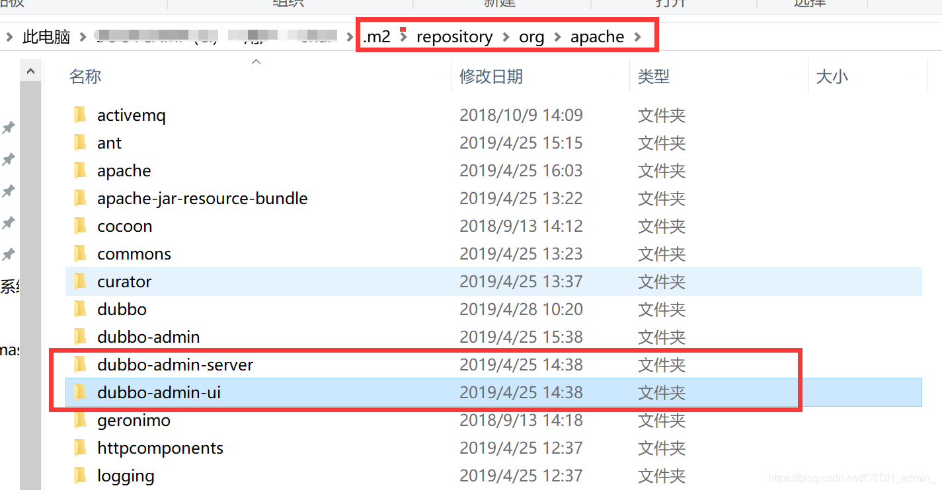Click date 2018/10/9 14:09
The width and height of the screenshot is (942, 490).
(521, 116)
